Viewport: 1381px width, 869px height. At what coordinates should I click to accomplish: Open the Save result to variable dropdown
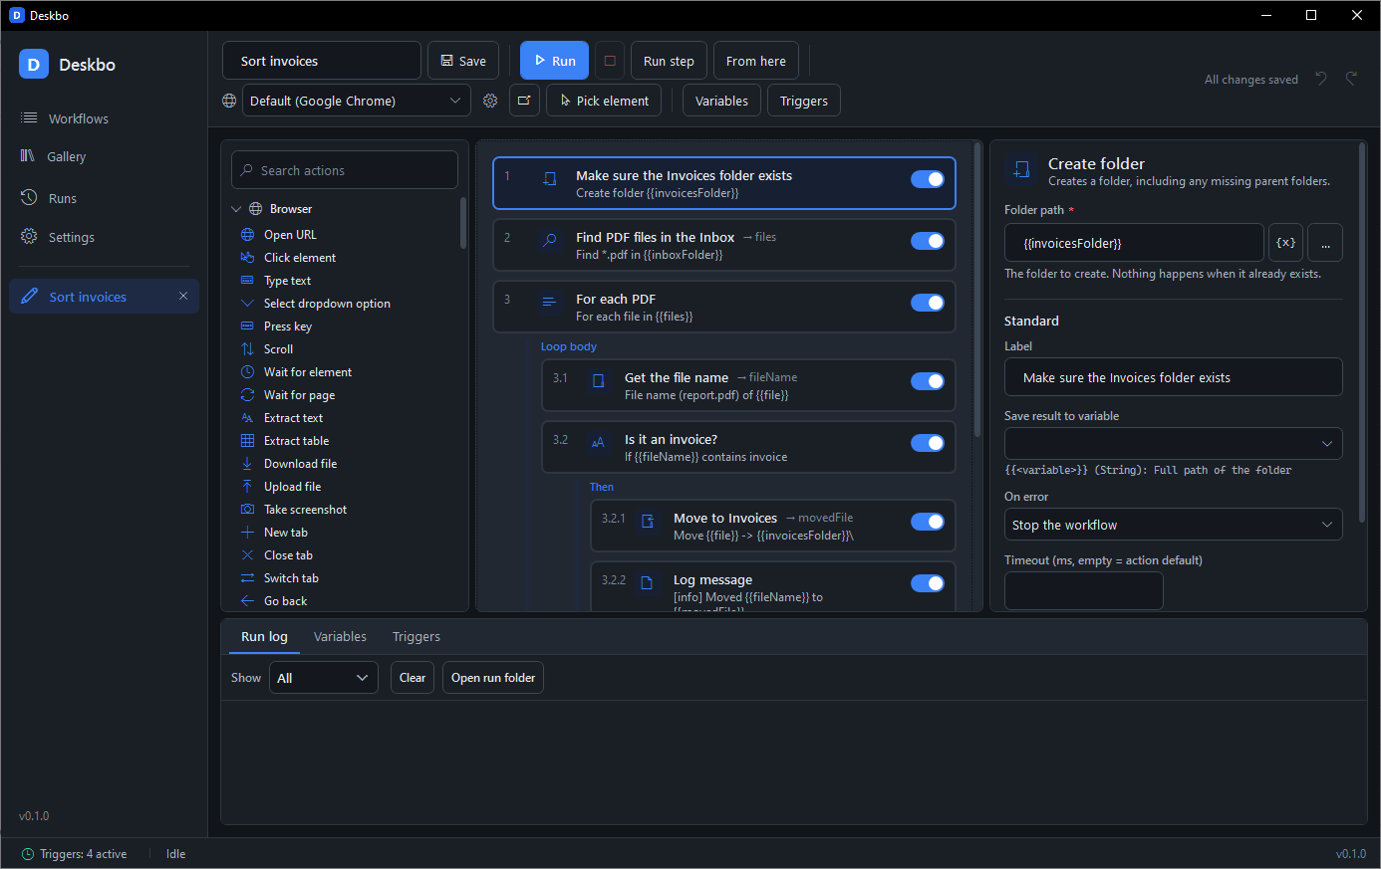[x=1173, y=443]
